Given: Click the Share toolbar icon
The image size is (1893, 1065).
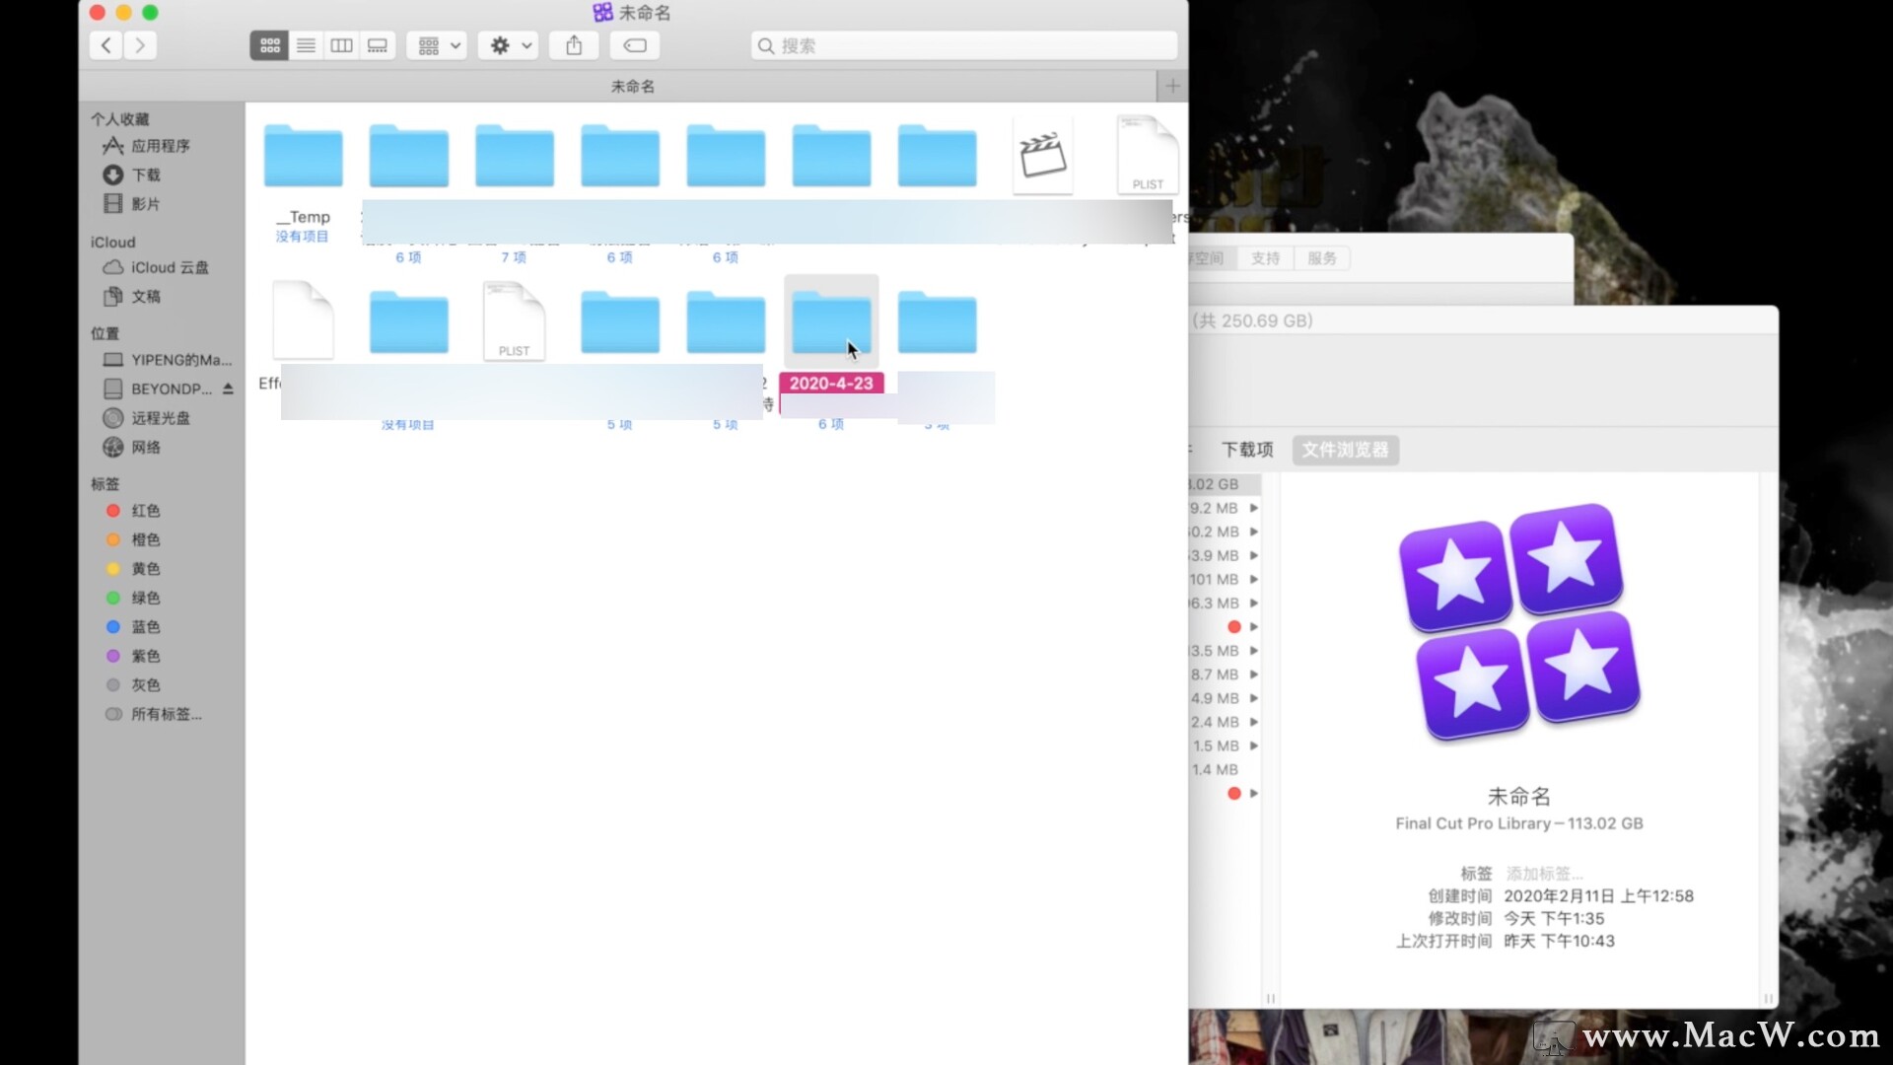Looking at the screenshot, I should pos(574,45).
